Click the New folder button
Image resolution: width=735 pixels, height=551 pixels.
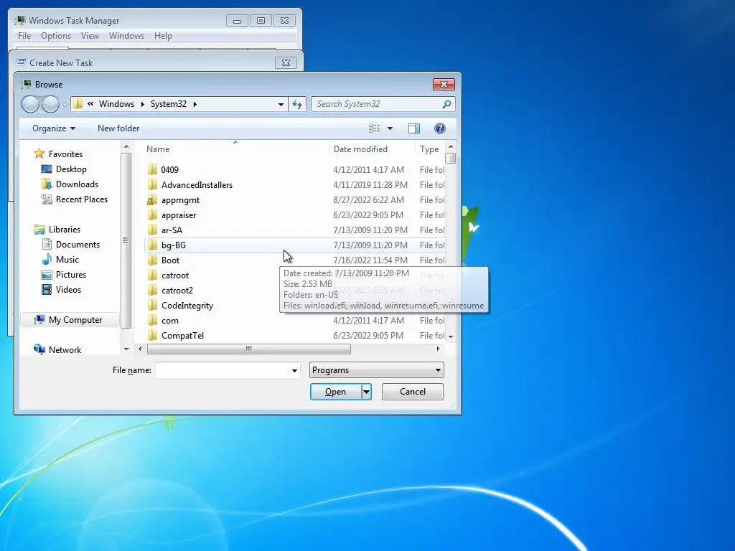[118, 128]
